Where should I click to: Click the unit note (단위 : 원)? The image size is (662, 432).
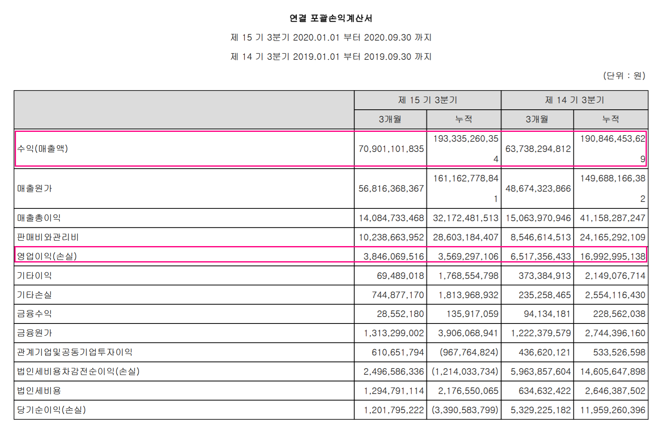[624, 76]
